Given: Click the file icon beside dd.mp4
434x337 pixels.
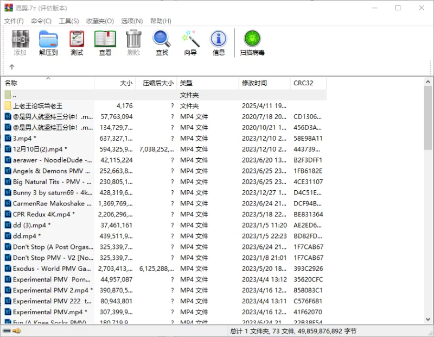Looking at the screenshot, I should [x=8, y=236].
